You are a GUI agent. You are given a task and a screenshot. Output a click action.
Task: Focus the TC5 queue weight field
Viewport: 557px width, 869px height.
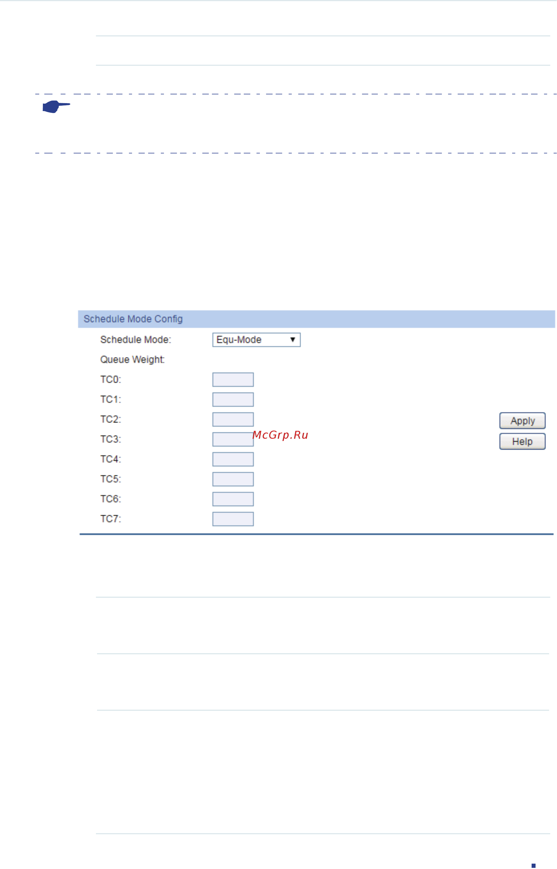(233, 479)
